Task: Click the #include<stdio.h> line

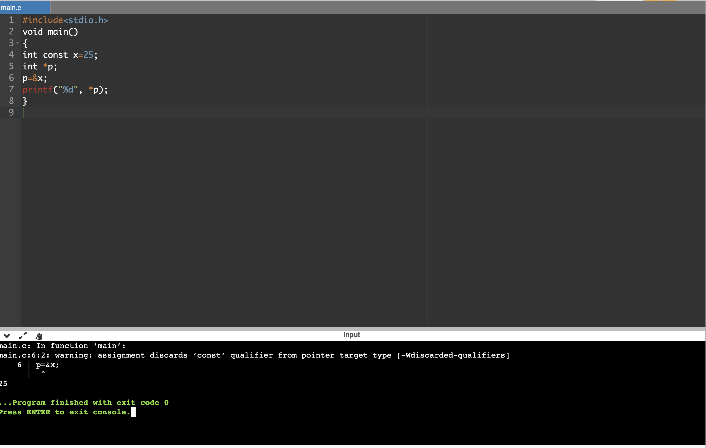Action: [65, 20]
